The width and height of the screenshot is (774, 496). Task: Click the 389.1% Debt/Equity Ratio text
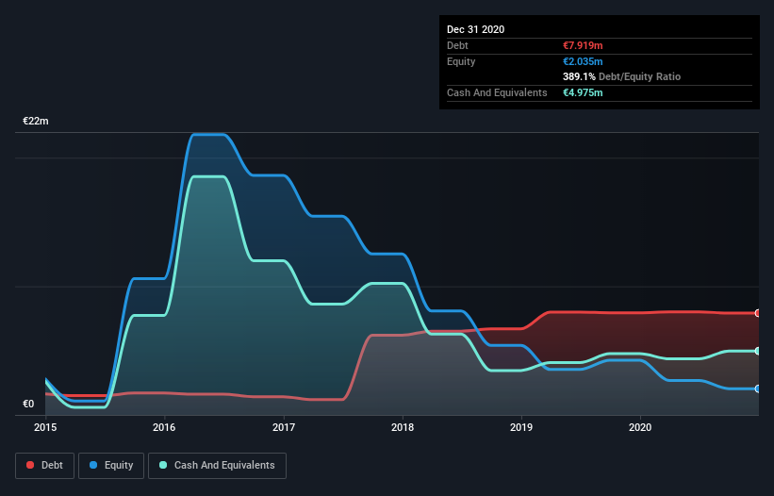point(621,77)
